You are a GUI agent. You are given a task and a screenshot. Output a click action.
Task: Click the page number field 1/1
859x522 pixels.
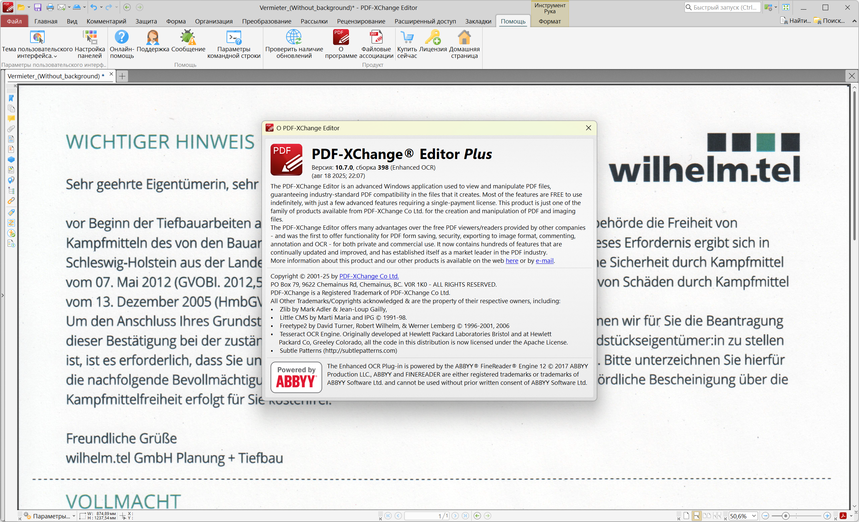coord(427,516)
